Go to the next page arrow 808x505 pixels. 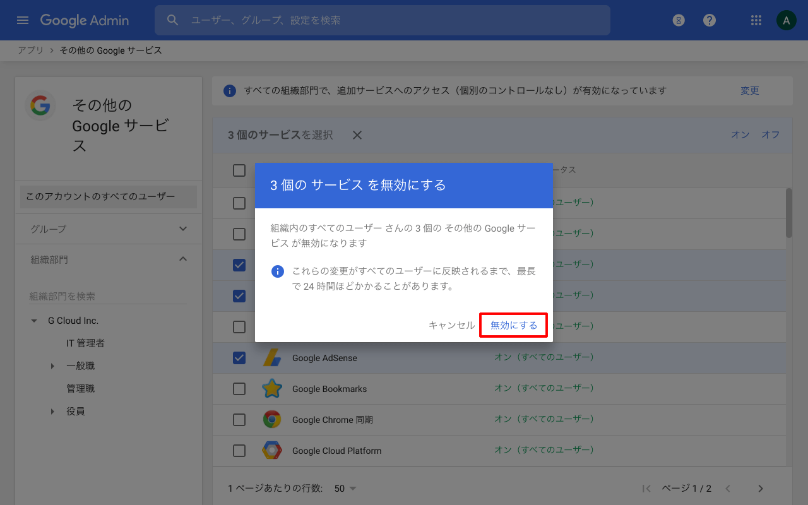pyautogui.click(x=761, y=489)
